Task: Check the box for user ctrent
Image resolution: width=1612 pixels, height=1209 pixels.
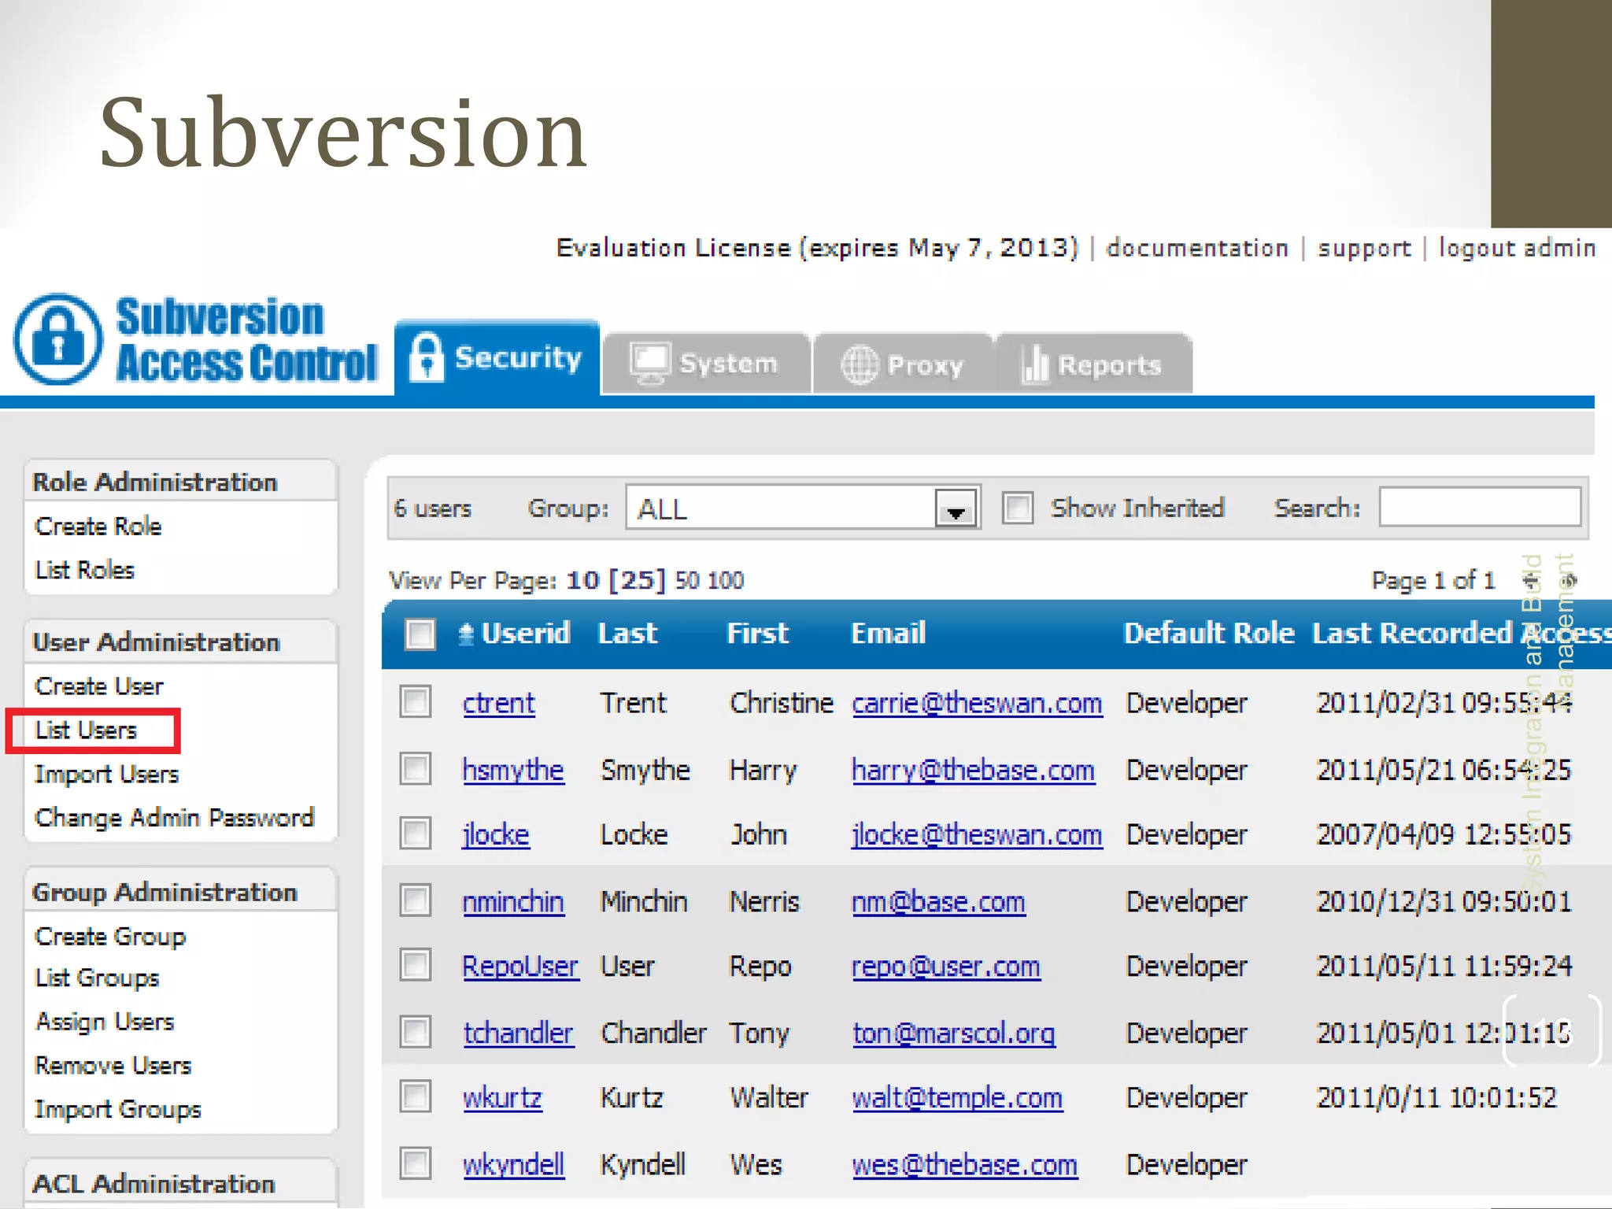Action: click(415, 701)
